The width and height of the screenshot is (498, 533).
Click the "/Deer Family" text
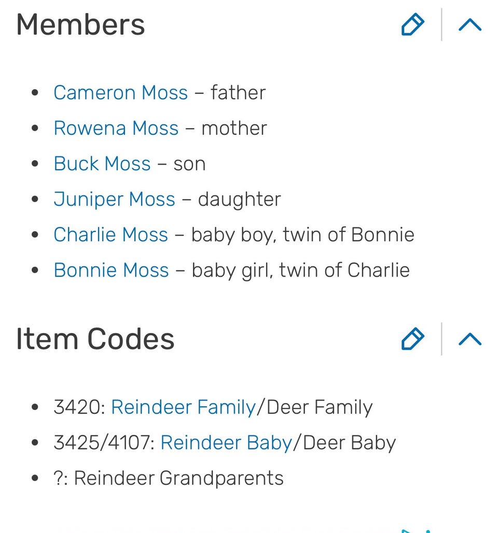[314, 407]
